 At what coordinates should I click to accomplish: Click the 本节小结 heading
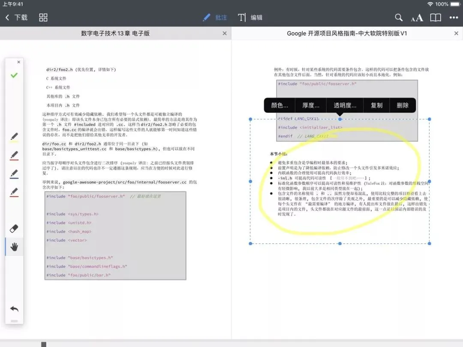(x=279, y=154)
